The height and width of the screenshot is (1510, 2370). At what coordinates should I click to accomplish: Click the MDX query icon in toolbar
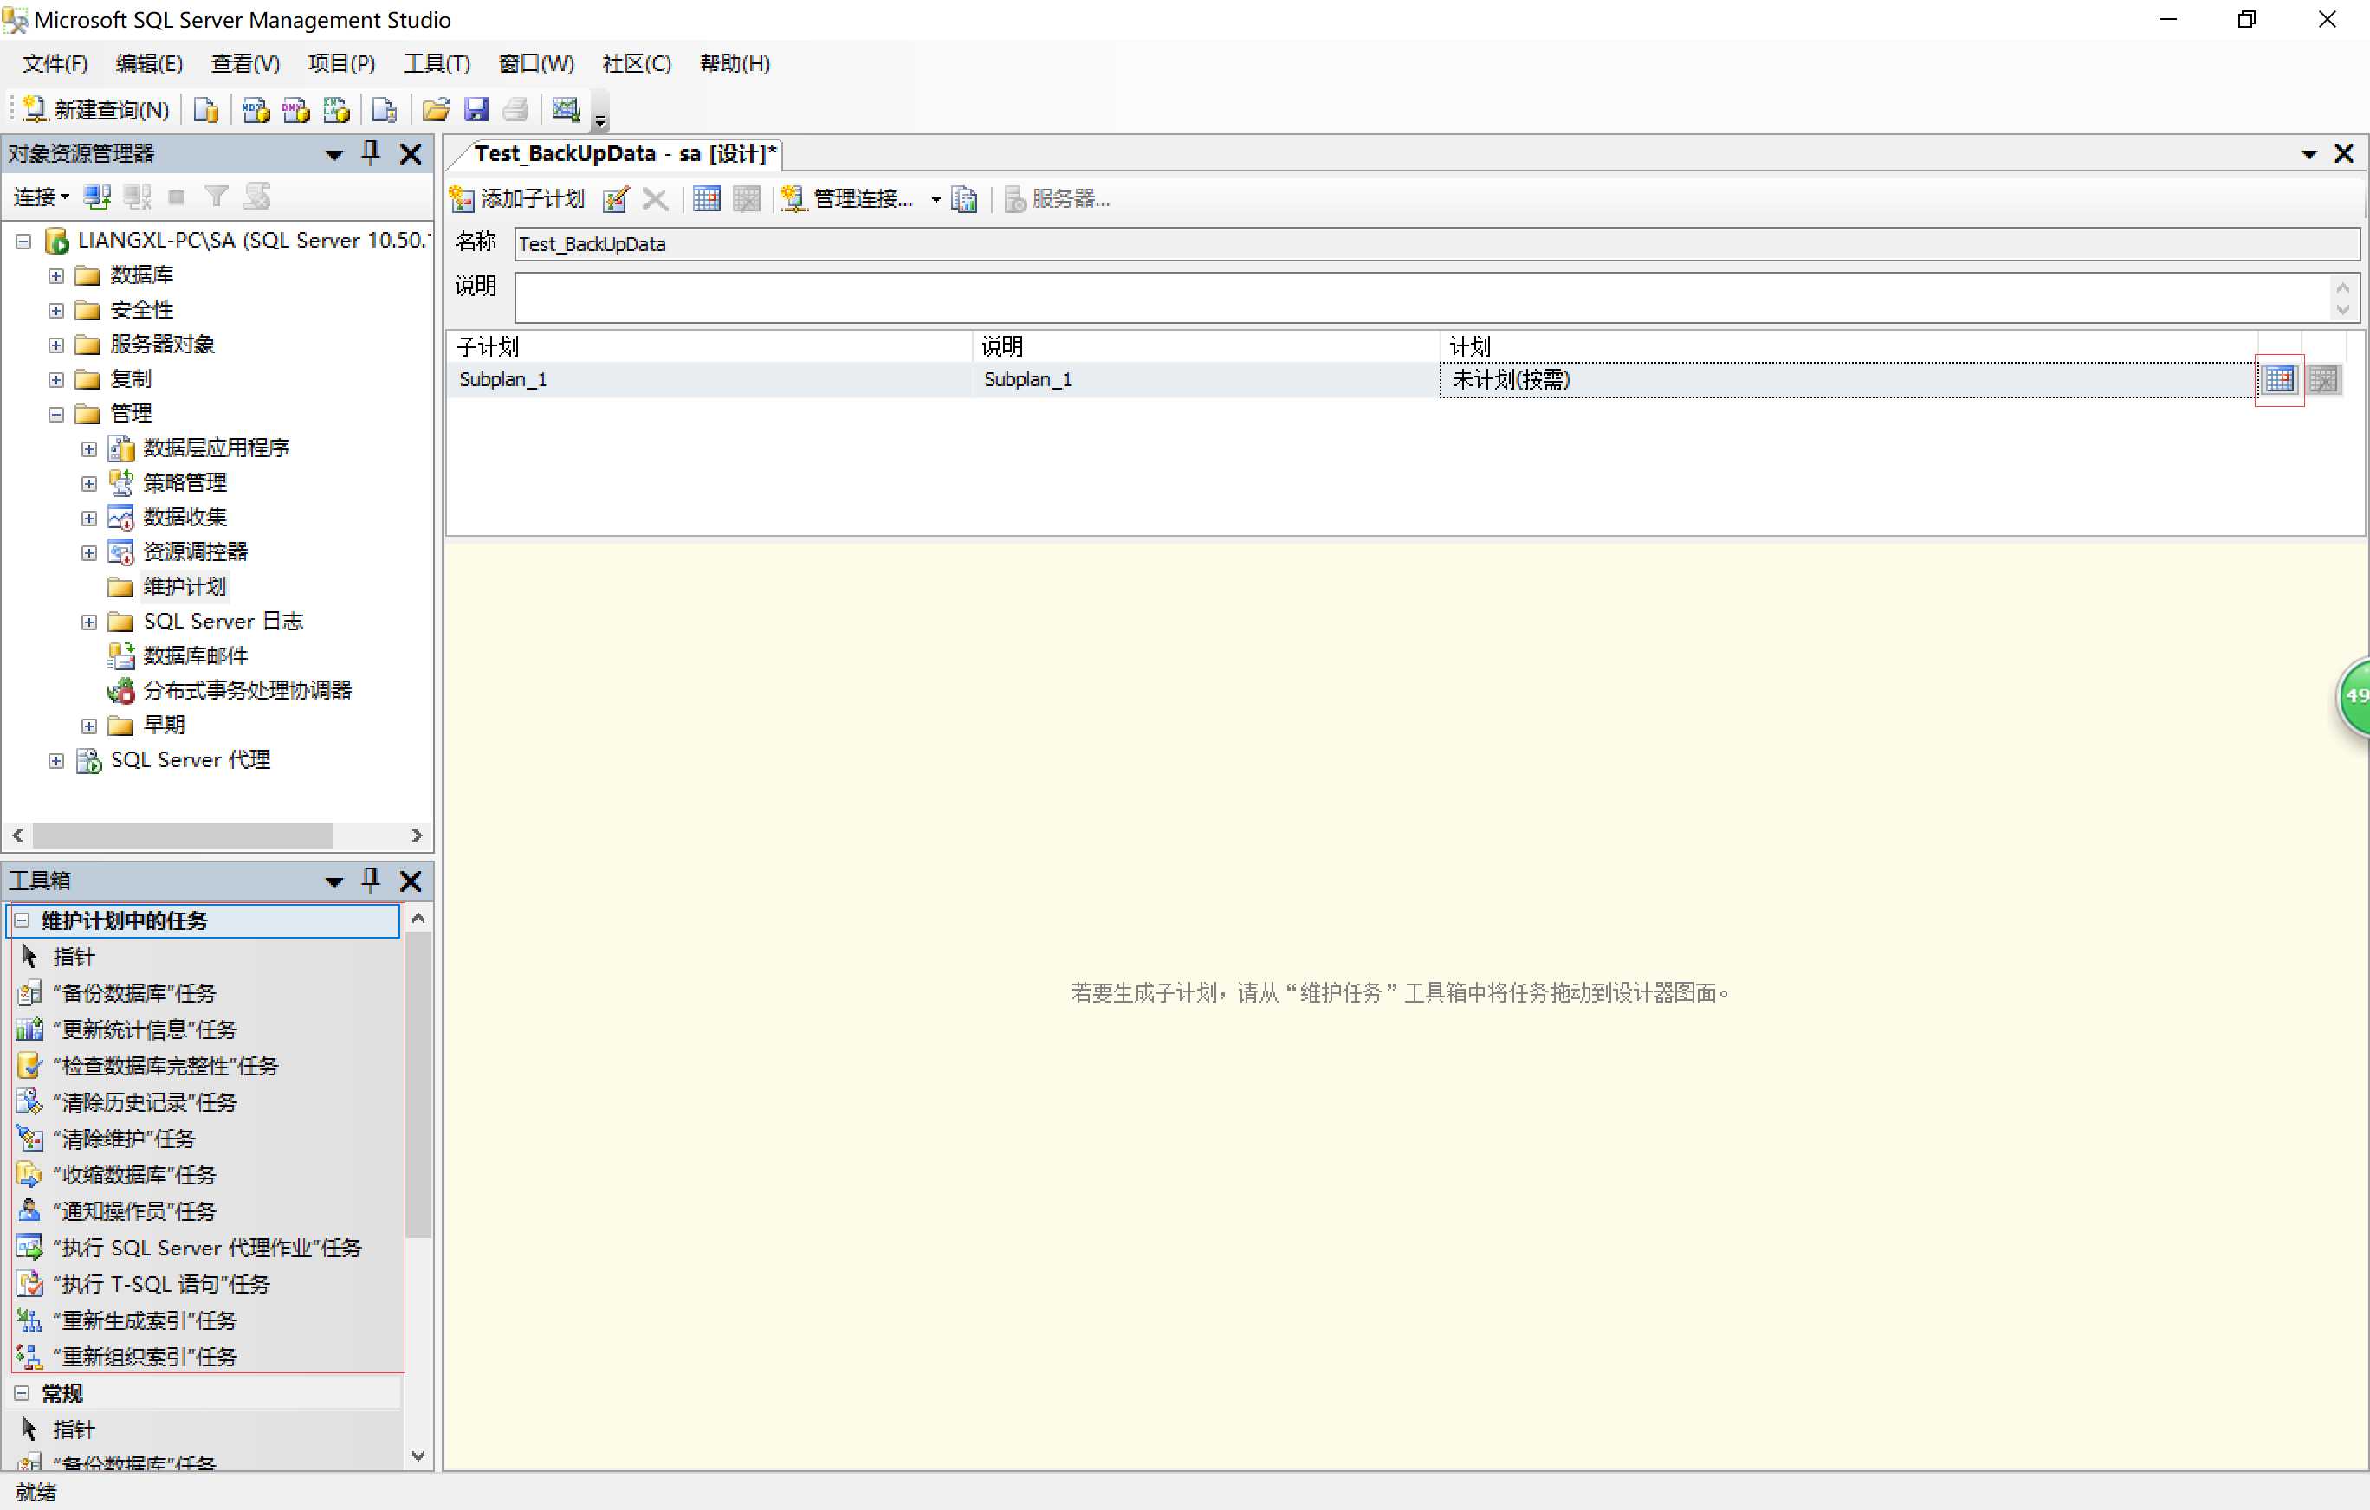pos(256,109)
